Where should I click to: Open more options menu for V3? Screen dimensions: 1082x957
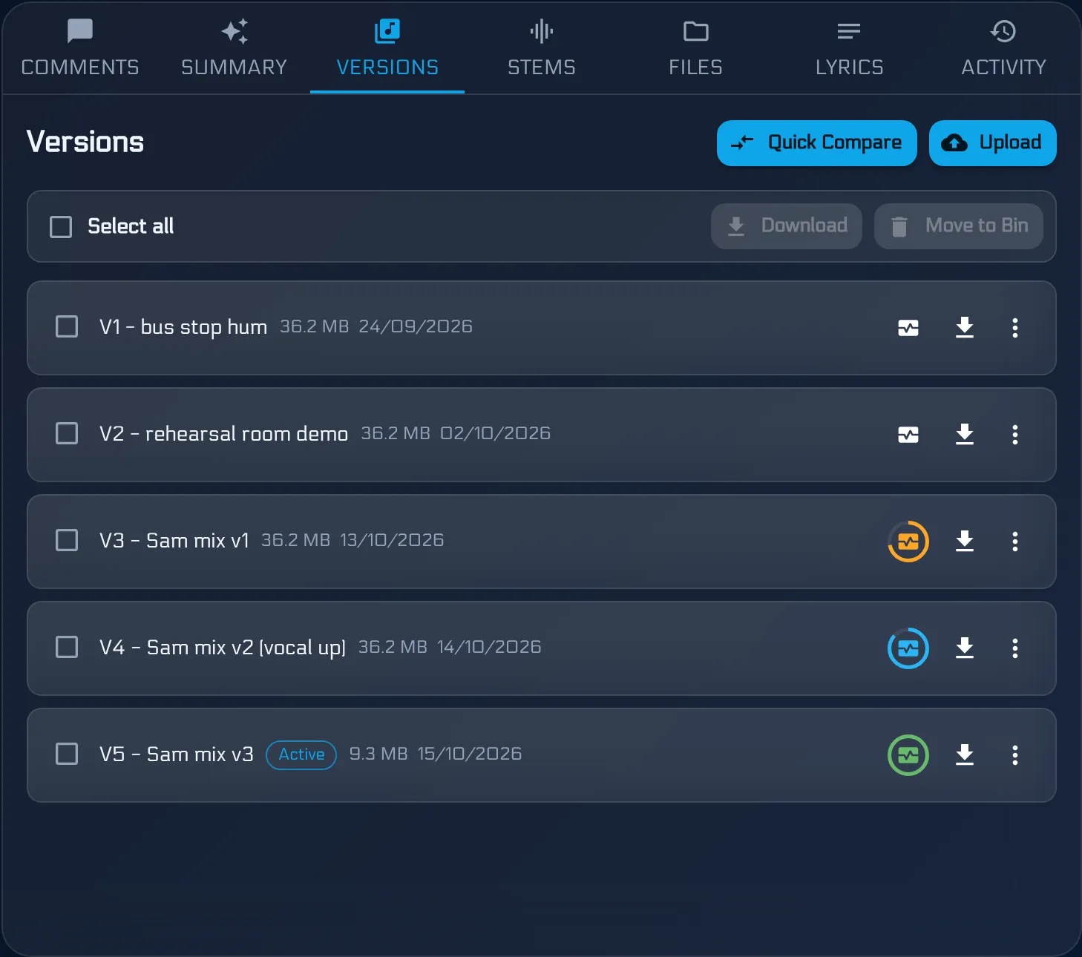tap(1015, 542)
